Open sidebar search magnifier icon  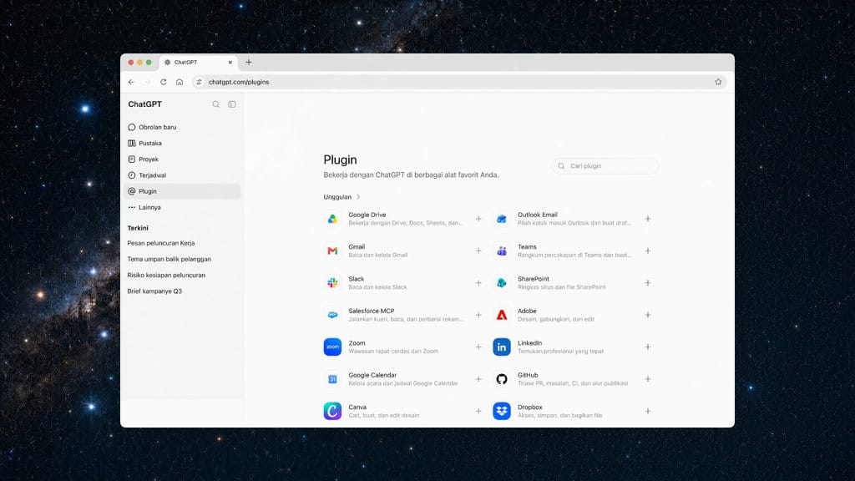click(216, 104)
